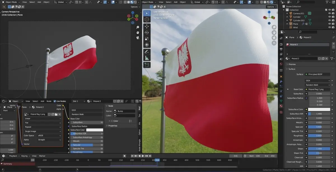This screenshot has width=336, height=172.
Task: Open the Modifiers wrench properties tab
Action: [281, 82]
